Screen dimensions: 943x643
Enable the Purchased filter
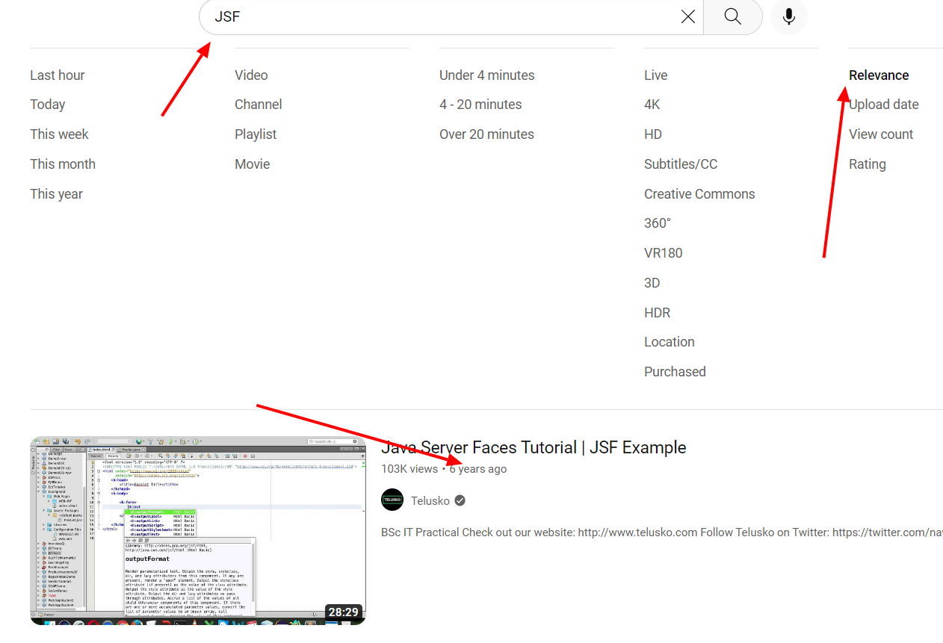point(675,372)
